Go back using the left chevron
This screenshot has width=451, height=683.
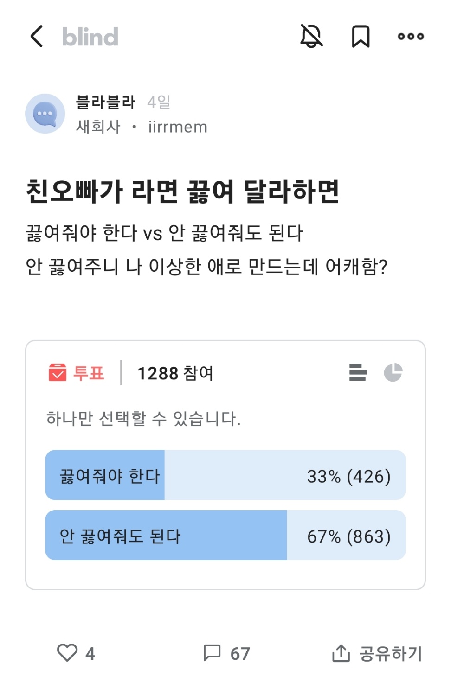[36, 37]
